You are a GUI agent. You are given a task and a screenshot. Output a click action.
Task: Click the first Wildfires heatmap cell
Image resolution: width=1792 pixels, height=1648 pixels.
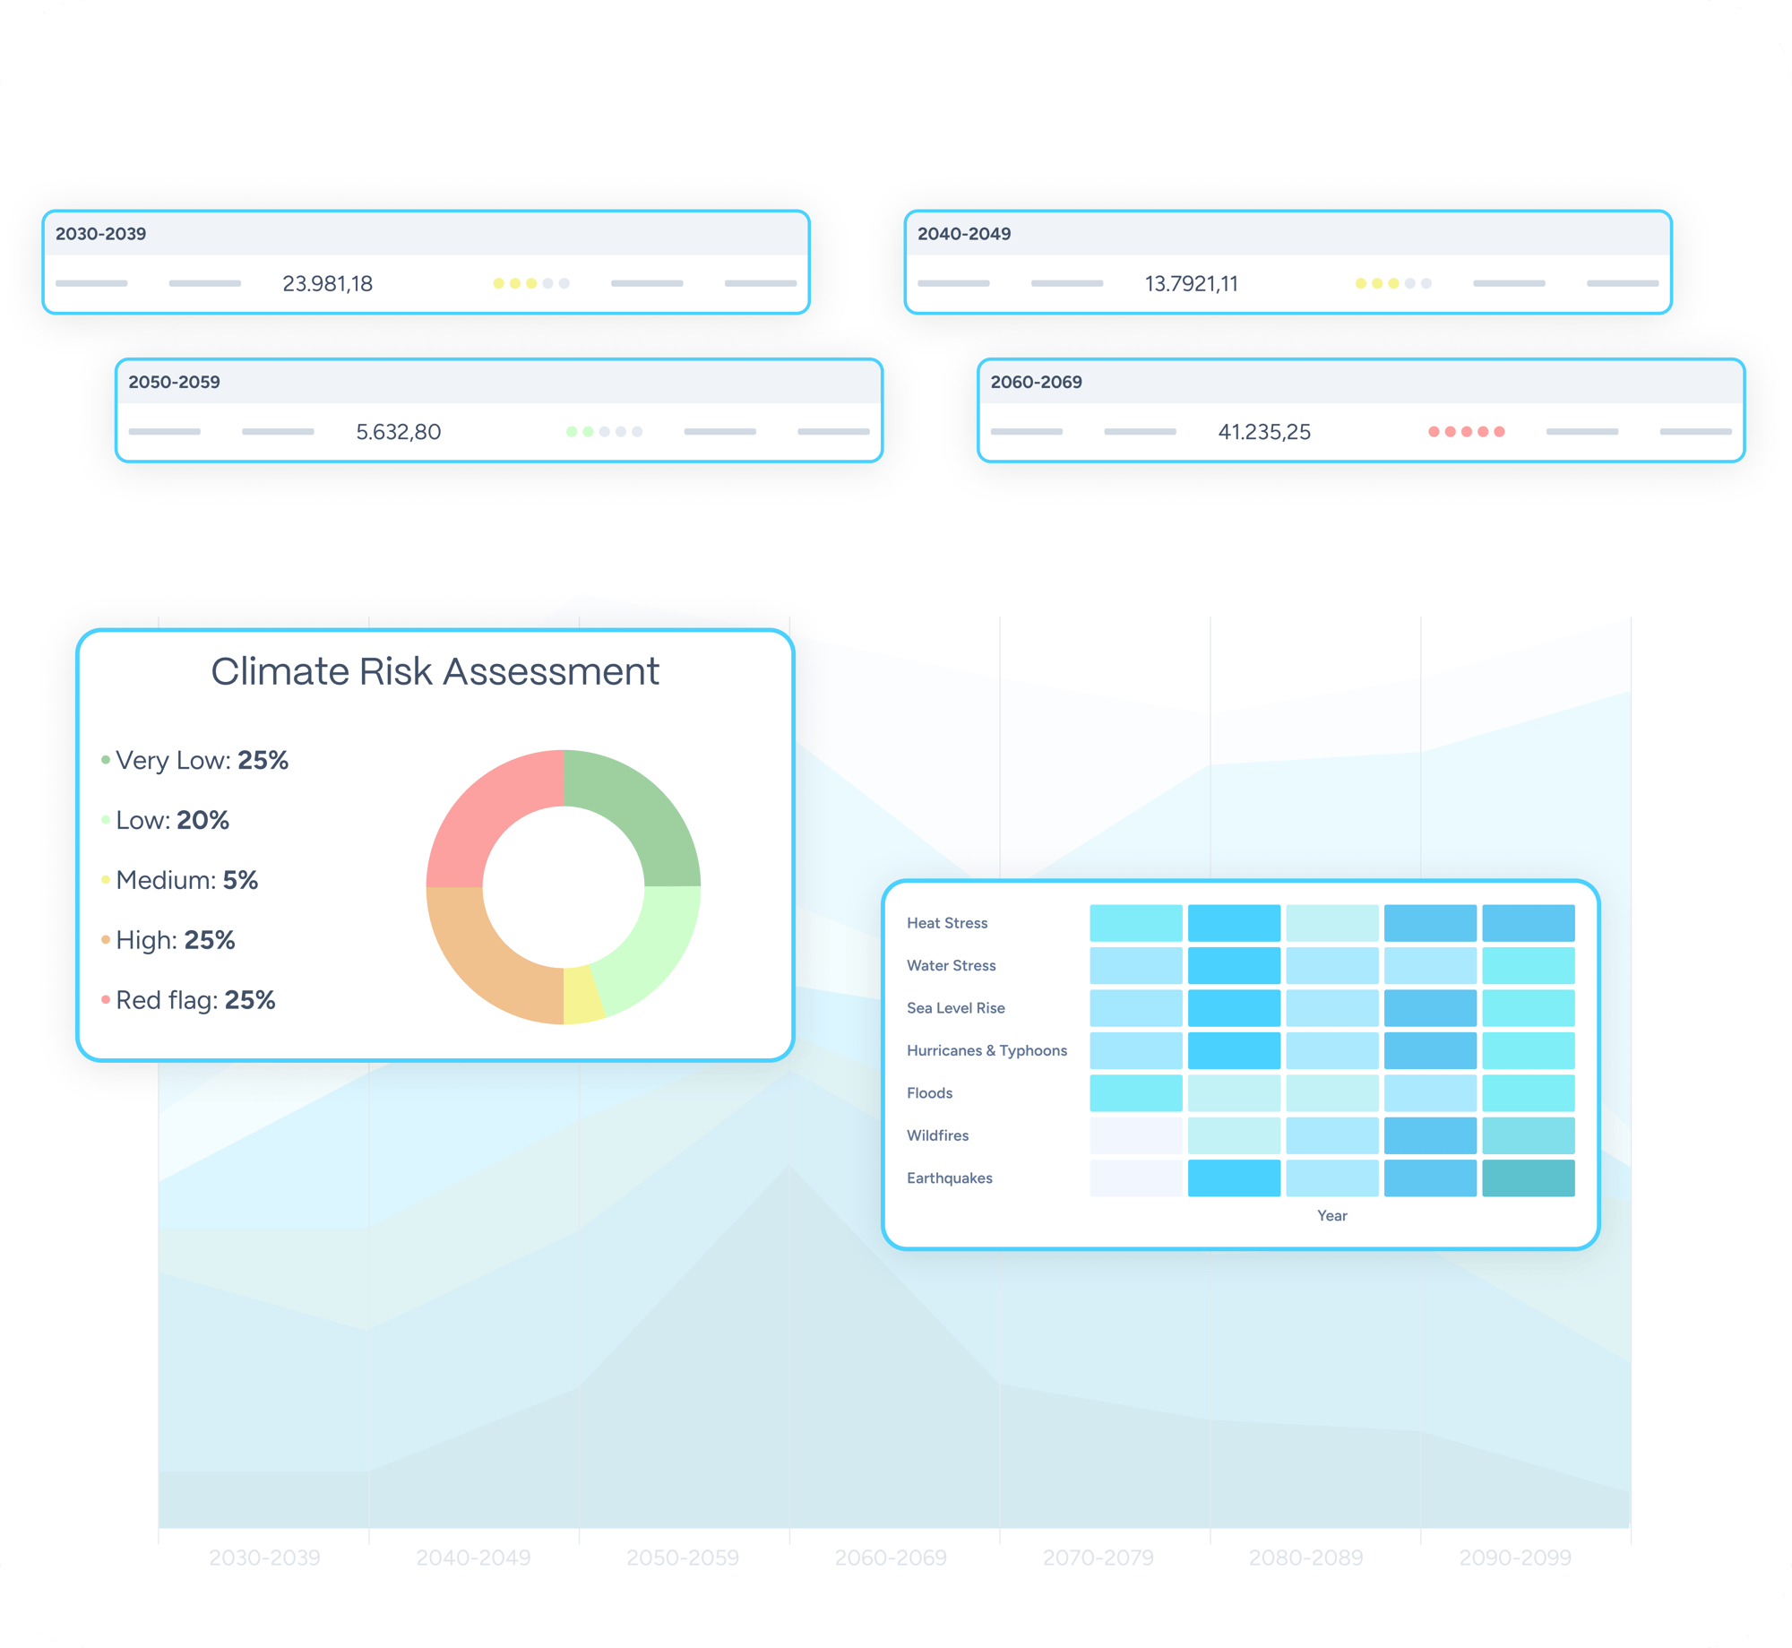click(1135, 1135)
